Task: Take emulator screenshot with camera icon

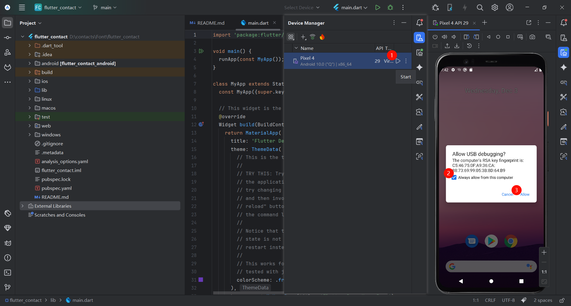Action: (x=532, y=37)
